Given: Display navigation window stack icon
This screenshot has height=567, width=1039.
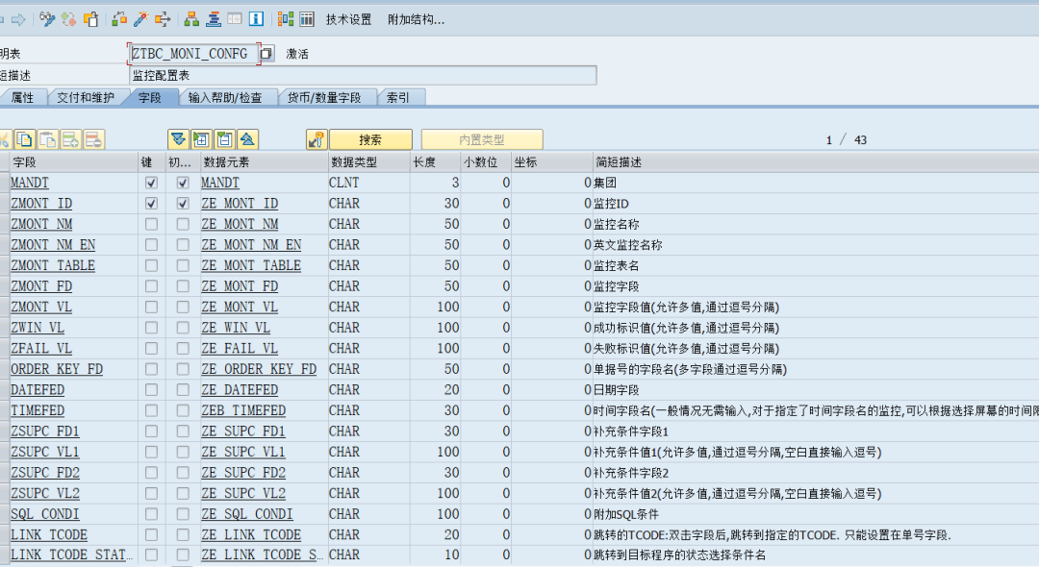Looking at the screenshot, I should [x=214, y=19].
